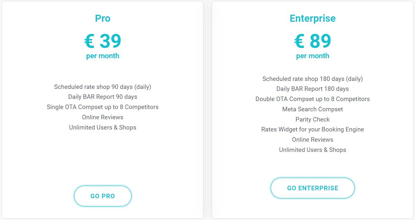The image size is (415, 220).
Task: Select the "Daily BAR Report 180 days" line
Action: point(312,89)
